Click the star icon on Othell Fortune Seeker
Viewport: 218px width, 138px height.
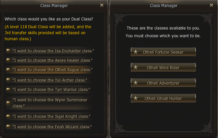coord(136,52)
